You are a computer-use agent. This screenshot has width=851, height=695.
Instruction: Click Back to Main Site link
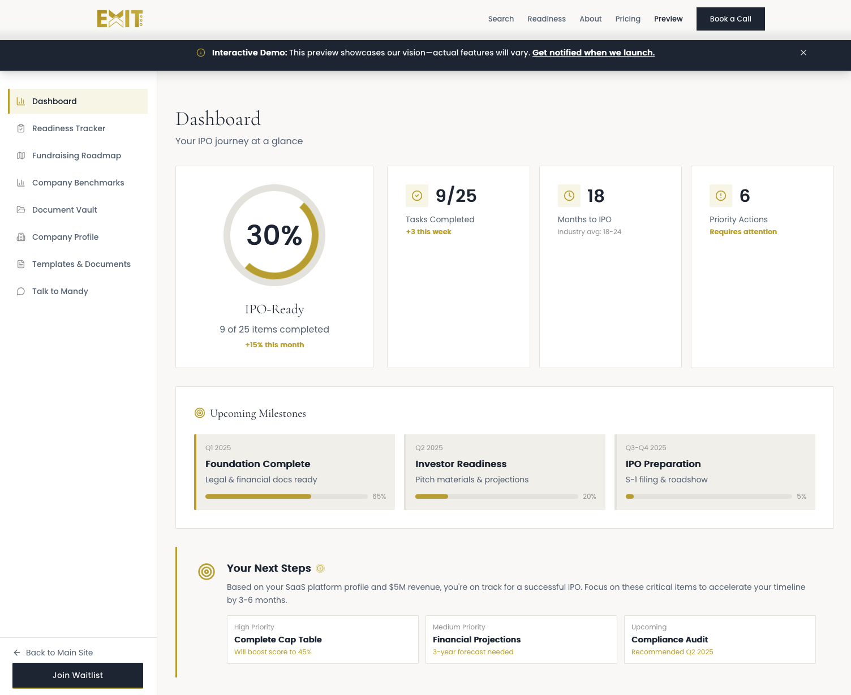pyautogui.click(x=59, y=653)
